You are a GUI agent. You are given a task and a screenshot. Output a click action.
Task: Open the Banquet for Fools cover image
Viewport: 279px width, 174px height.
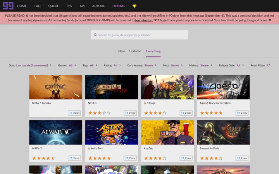223,133
